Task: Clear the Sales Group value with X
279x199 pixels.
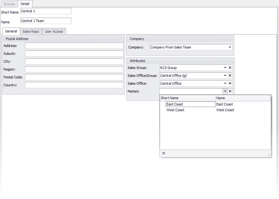Action: point(230,68)
